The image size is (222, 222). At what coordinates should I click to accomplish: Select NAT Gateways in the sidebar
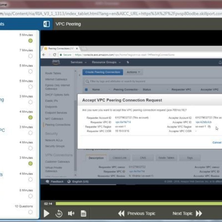[54, 119]
